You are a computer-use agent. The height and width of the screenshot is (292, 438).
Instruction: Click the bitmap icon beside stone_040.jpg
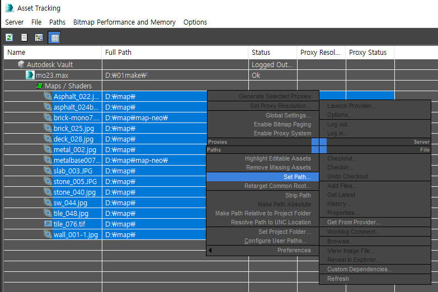pos(48,192)
